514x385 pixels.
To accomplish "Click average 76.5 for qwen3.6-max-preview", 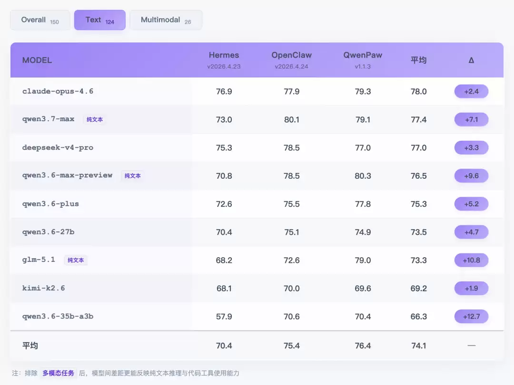I will point(419,176).
